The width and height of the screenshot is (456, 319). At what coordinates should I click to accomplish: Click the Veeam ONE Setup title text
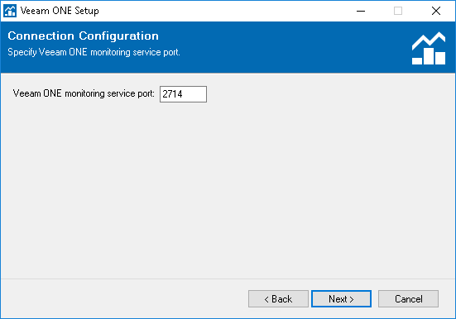coord(60,11)
